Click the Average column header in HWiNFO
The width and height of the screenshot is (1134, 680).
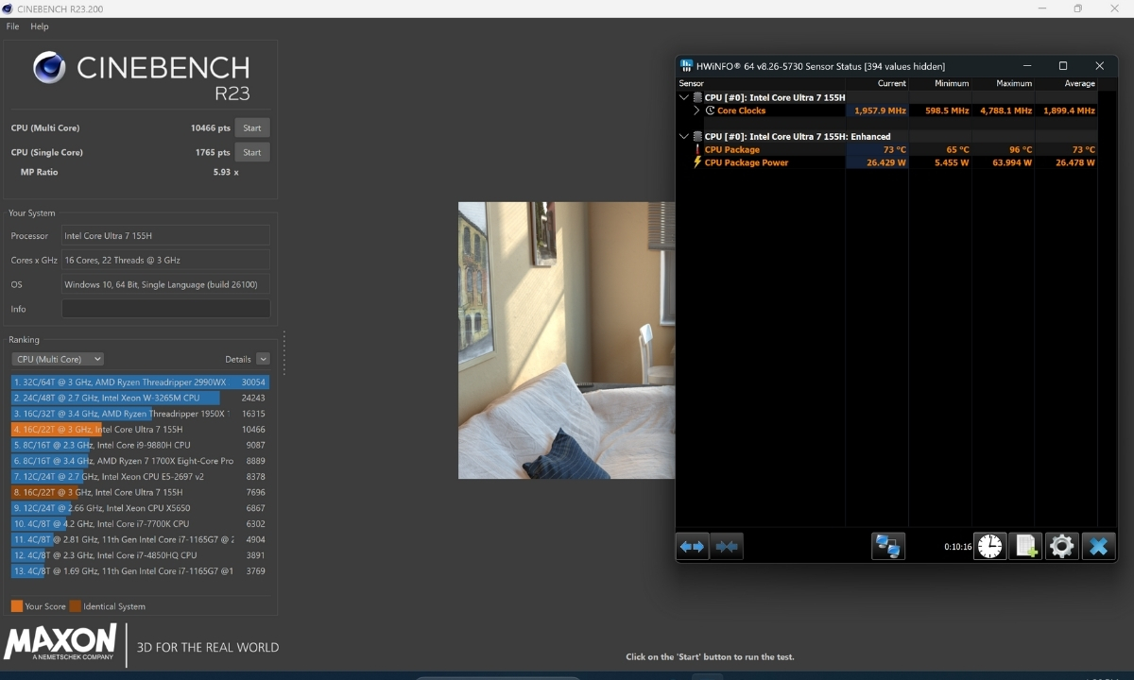pyautogui.click(x=1079, y=83)
